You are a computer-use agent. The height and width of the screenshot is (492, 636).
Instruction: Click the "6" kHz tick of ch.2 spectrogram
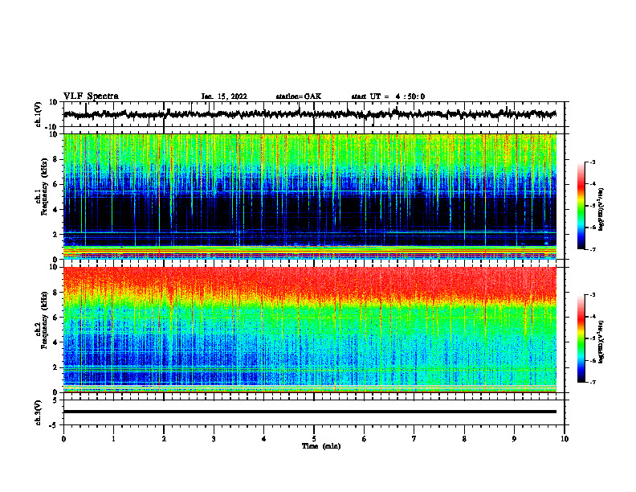click(x=55, y=318)
